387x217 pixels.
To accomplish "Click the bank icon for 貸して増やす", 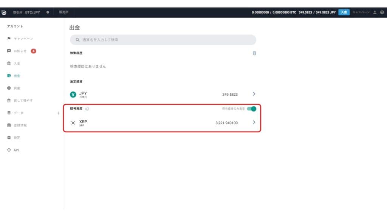I will [9, 100].
